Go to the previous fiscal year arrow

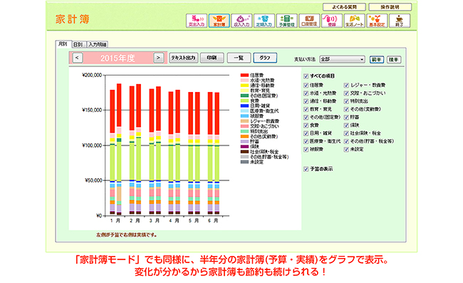(78, 58)
